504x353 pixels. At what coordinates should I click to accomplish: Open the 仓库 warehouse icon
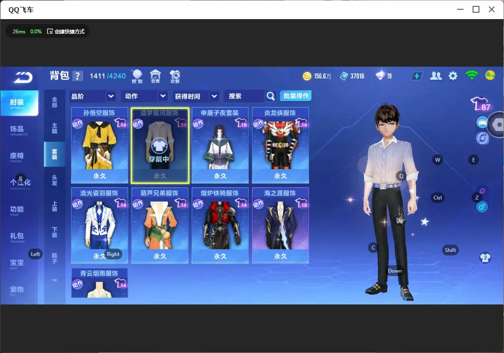pos(155,76)
